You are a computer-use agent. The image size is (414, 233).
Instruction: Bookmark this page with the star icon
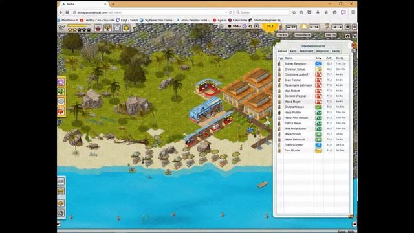click(x=294, y=12)
